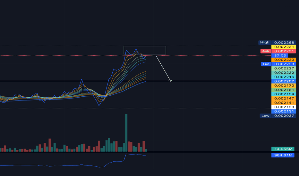Select the blue Bid price 0.002230
299x176 pixels.
[x=284, y=64]
